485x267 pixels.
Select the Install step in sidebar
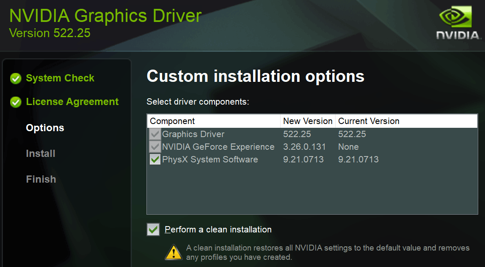click(x=41, y=153)
